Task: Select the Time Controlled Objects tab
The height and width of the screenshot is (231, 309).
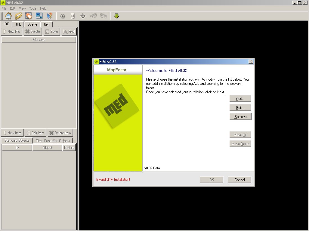Action: tap(53, 140)
